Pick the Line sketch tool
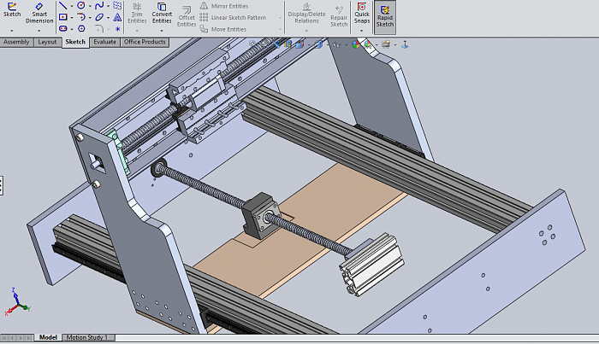The height and width of the screenshot is (344, 599). coord(63,5)
